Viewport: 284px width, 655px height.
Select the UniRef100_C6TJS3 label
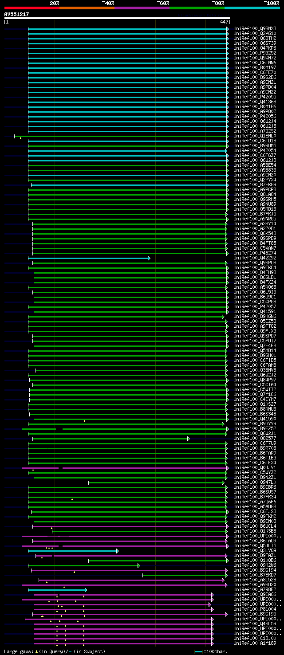(x=255, y=511)
